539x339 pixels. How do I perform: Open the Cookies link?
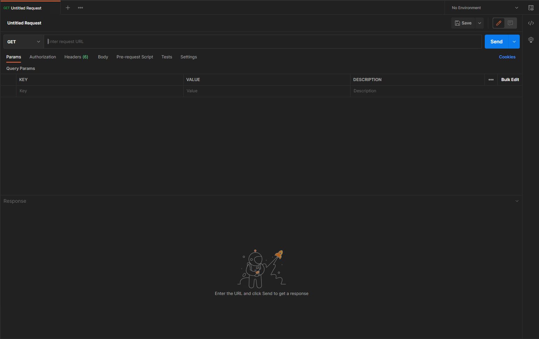pyautogui.click(x=507, y=57)
